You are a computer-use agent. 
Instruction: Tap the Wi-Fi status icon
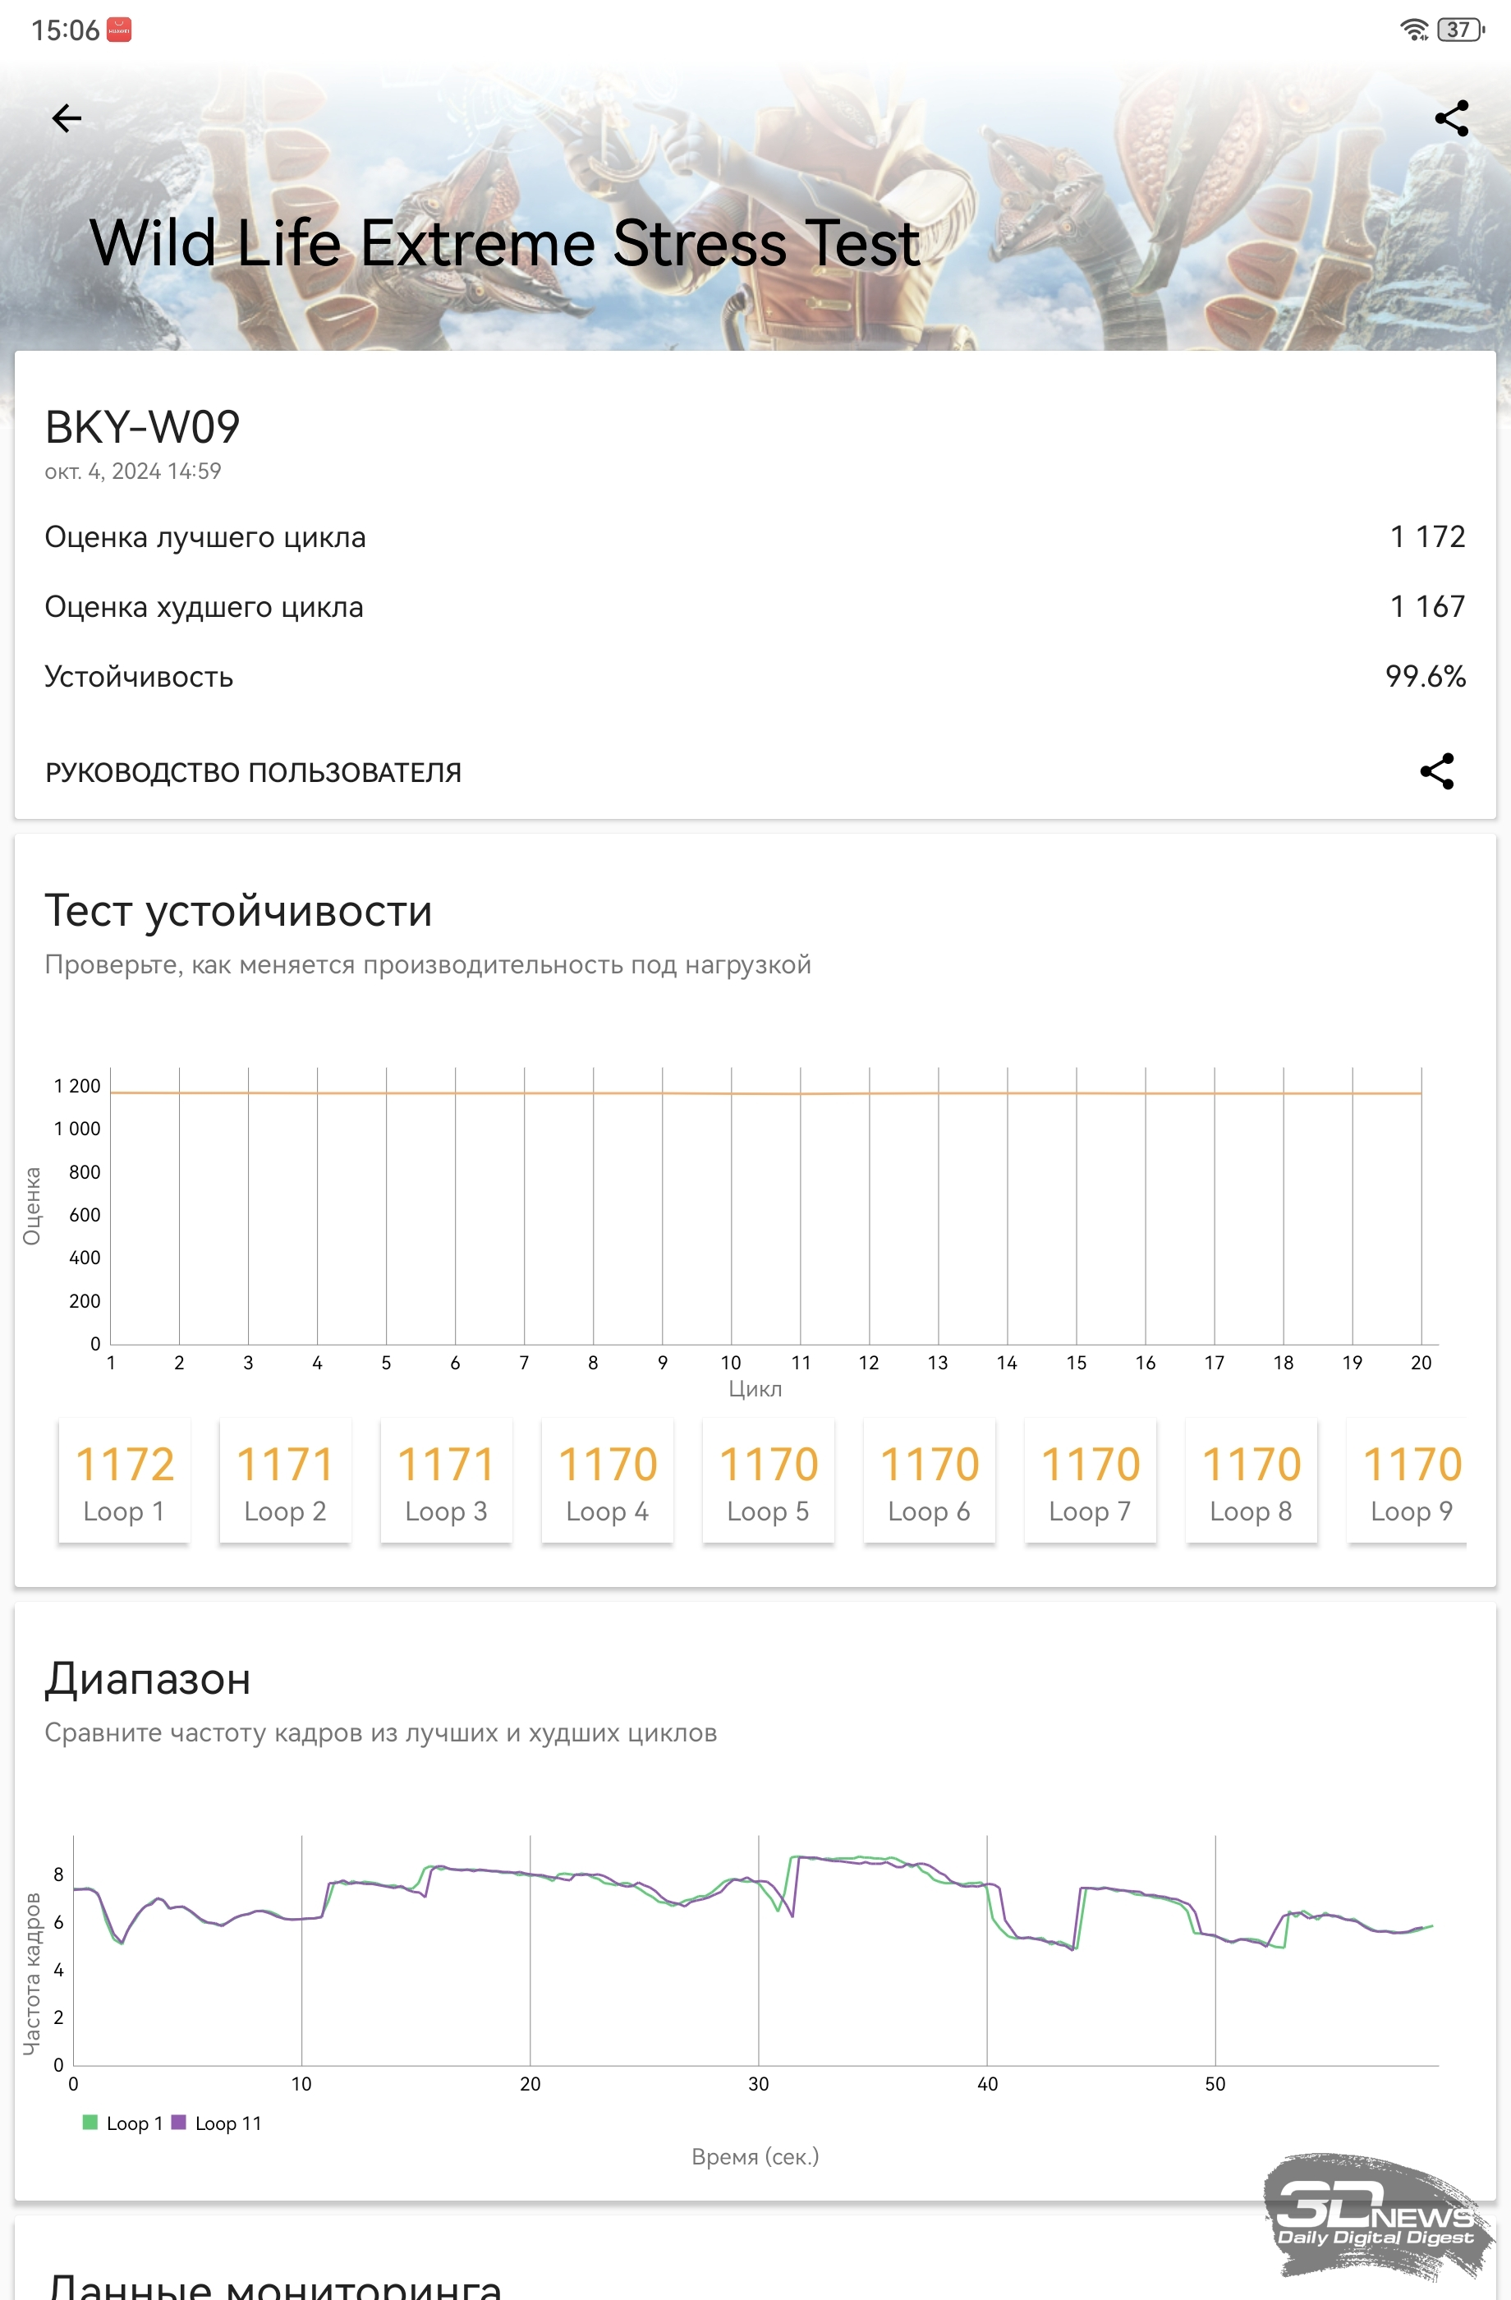tap(1414, 30)
